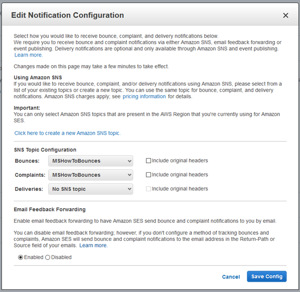Image resolution: width=300 pixels, height=292 pixels.
Task: Open the Bounces SNS topic dropdown
Action: (x=91, y=161)
